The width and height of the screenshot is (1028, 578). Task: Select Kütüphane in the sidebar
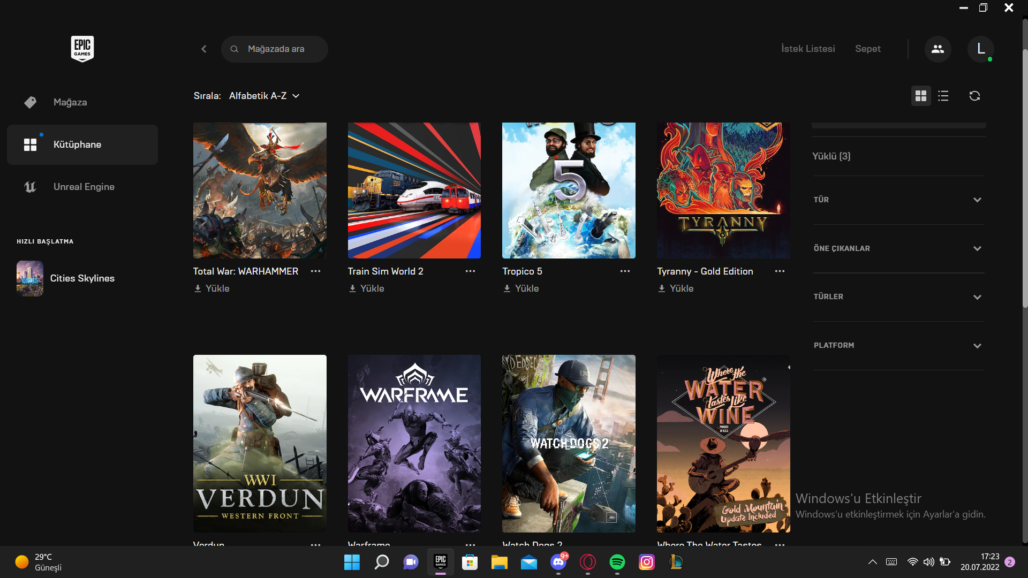pos(82,144)
